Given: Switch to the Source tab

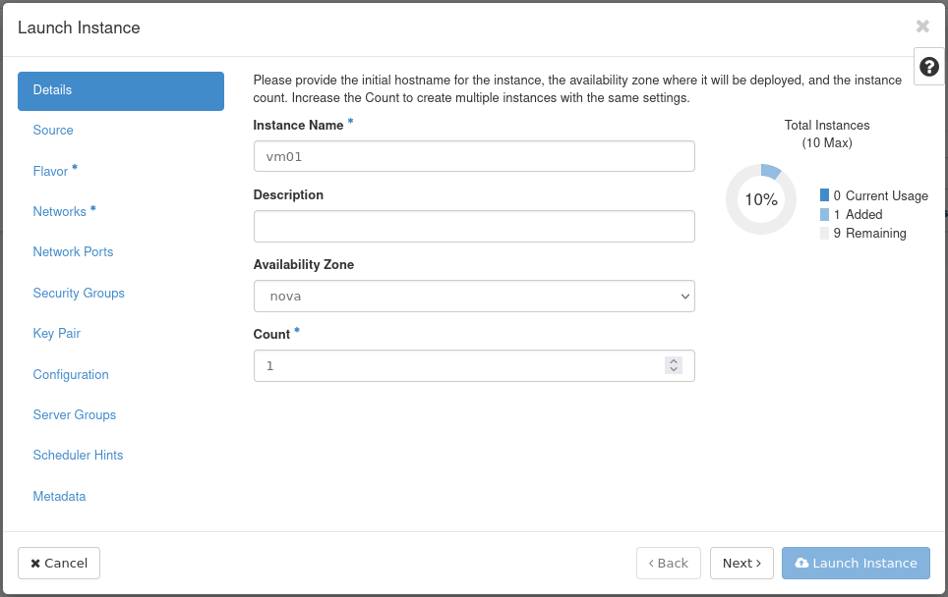Looking at the screenshot, I should [53, 131].
